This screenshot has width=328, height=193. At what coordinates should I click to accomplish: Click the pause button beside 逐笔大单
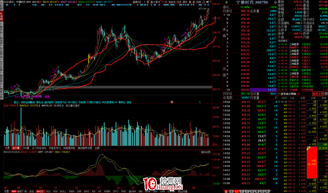point(326,94)
